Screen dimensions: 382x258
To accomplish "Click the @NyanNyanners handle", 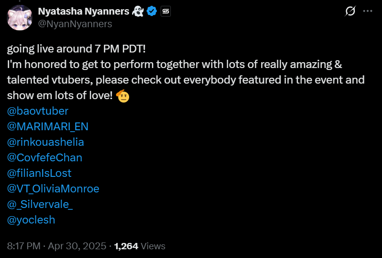I will pos(75,24).
